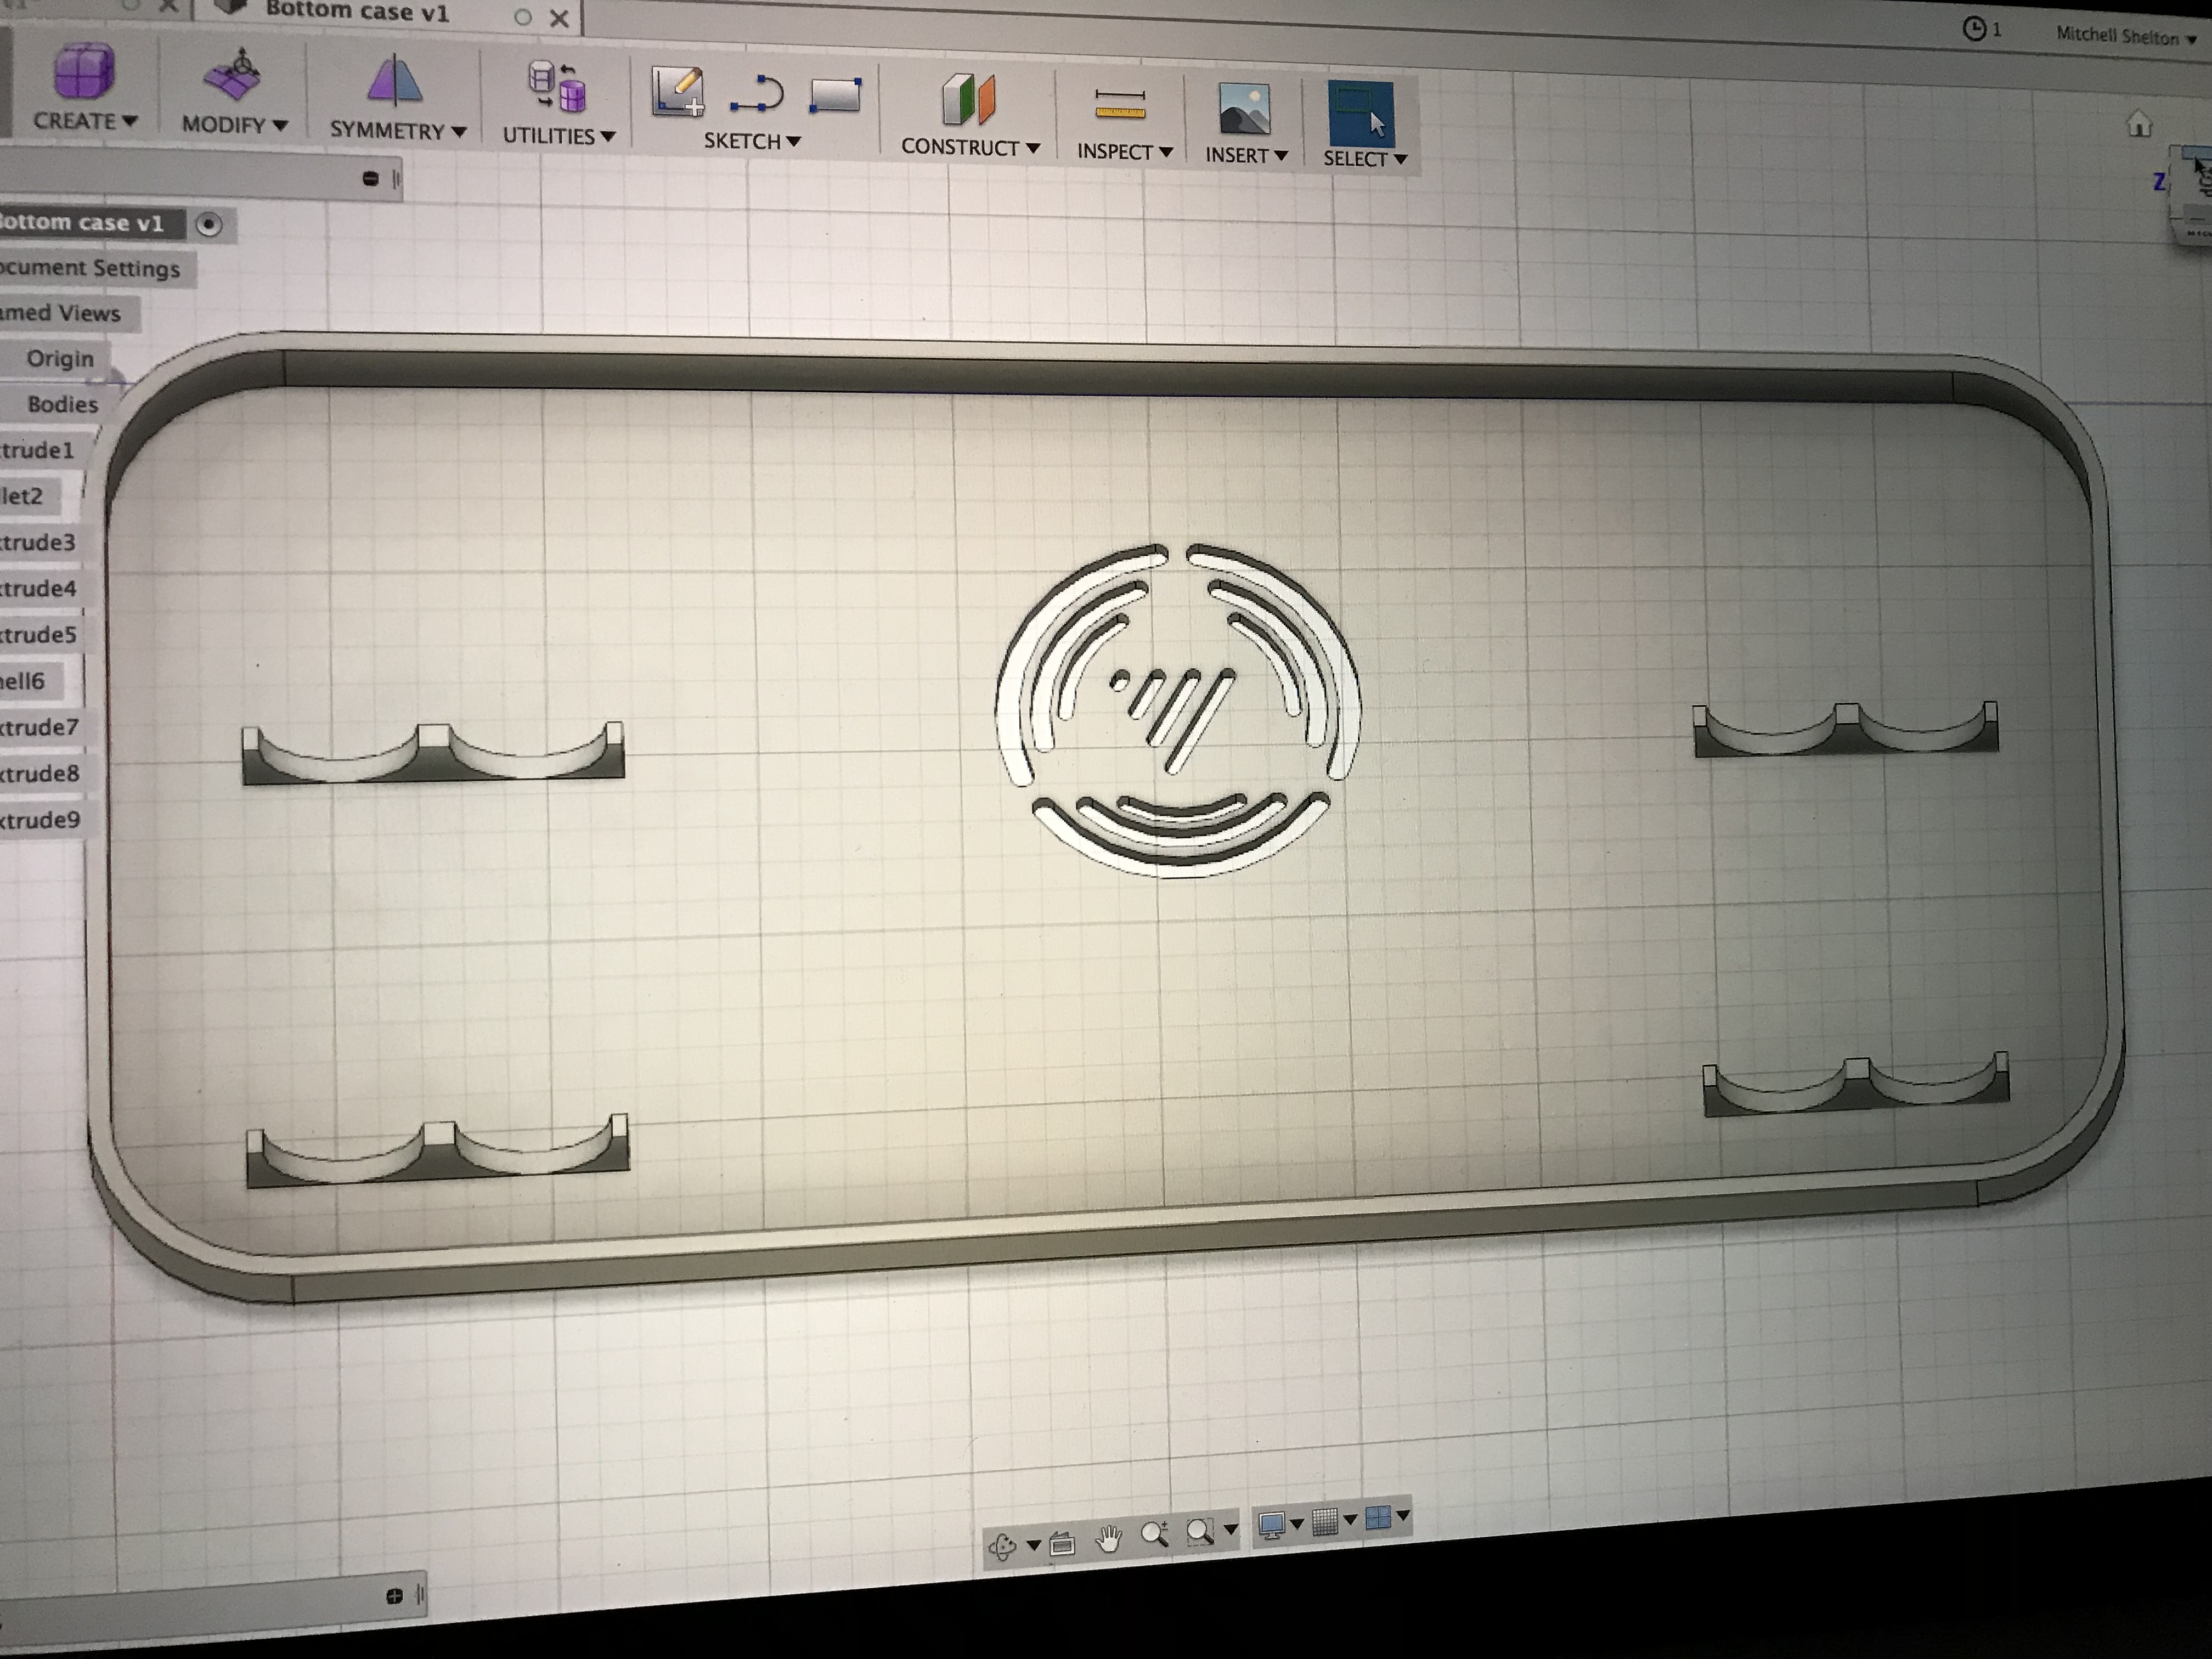2212x1659 pixels.
Task: Select Document Settings in the browser
Action: (91, 268)
